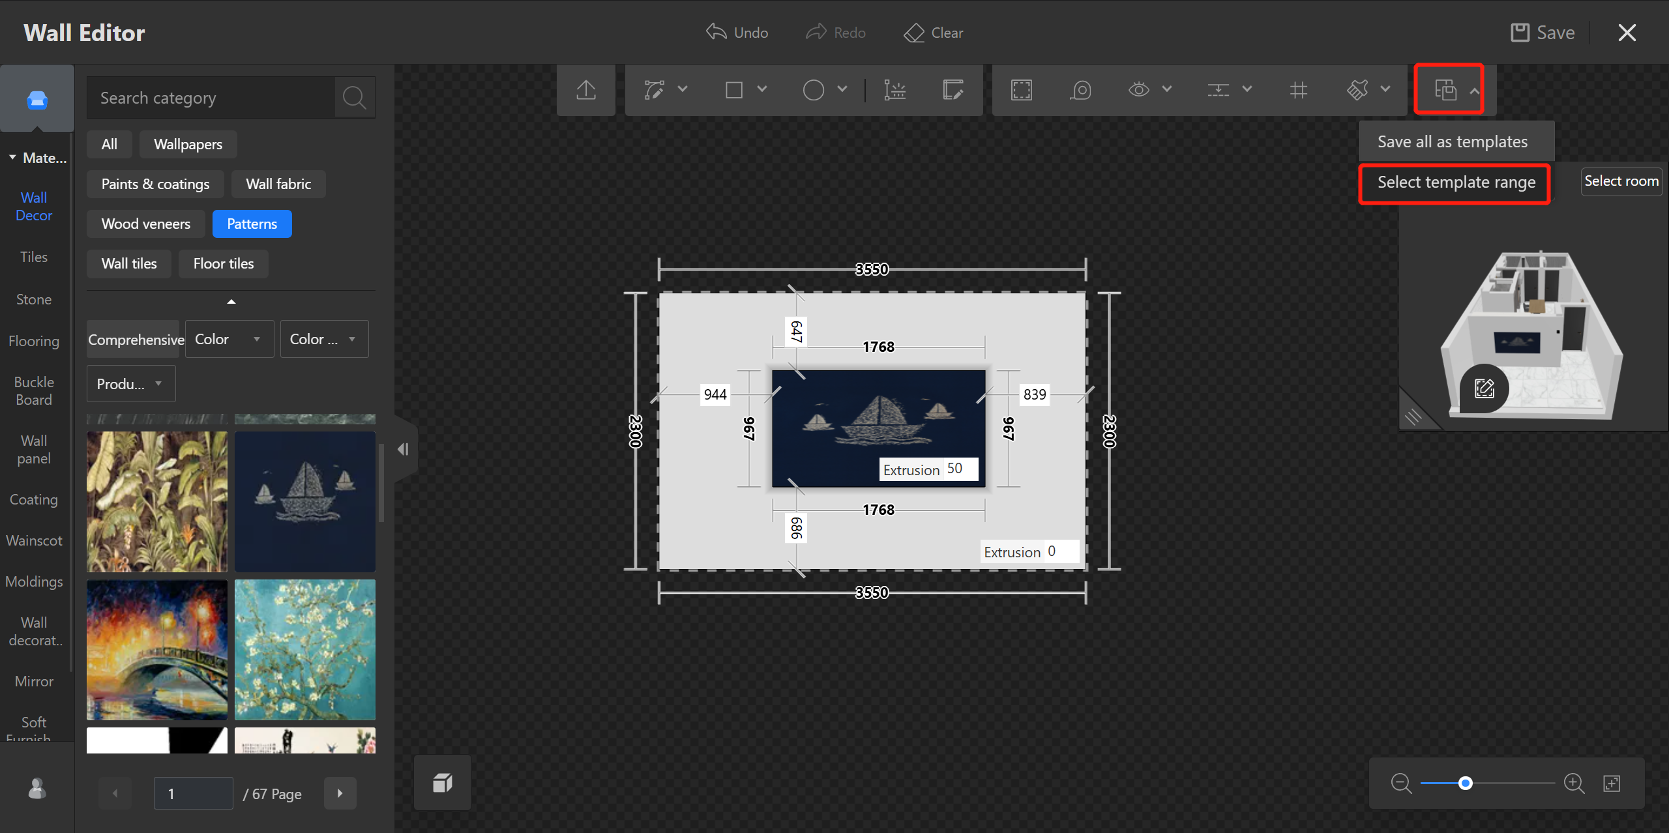Click the magnifier search icon
The width and height of the screenshot is (1669, 833).
coord(354,98)
